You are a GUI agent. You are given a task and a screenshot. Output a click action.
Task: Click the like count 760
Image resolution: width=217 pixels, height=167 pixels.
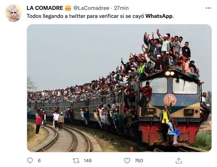click(x=139, y=161)
